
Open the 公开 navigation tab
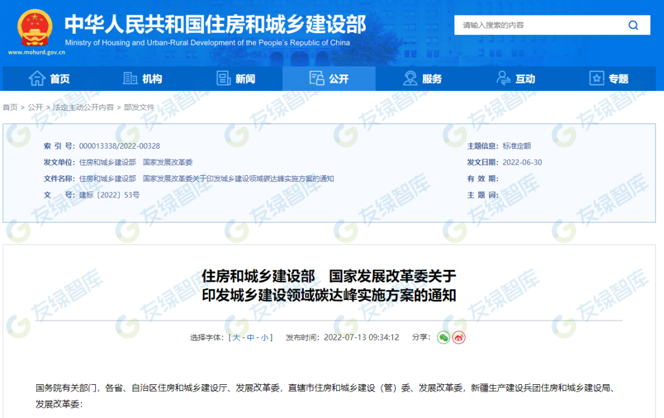click(329, 79)
